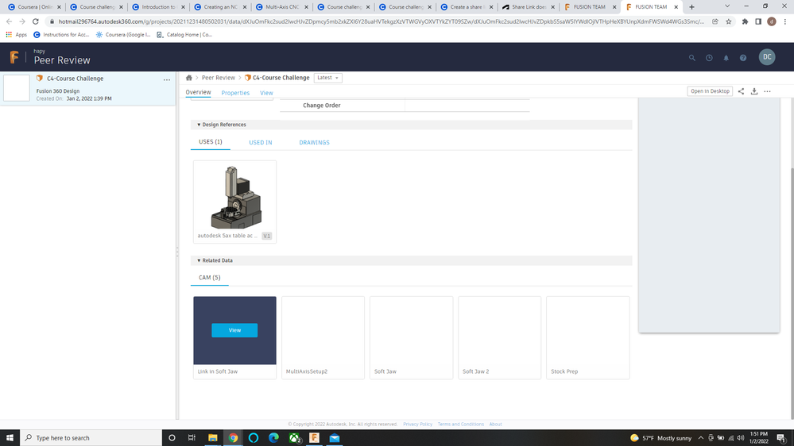Show hidden system tray icons
Screen dimensions: 794x446
click(x=701, y=438)
